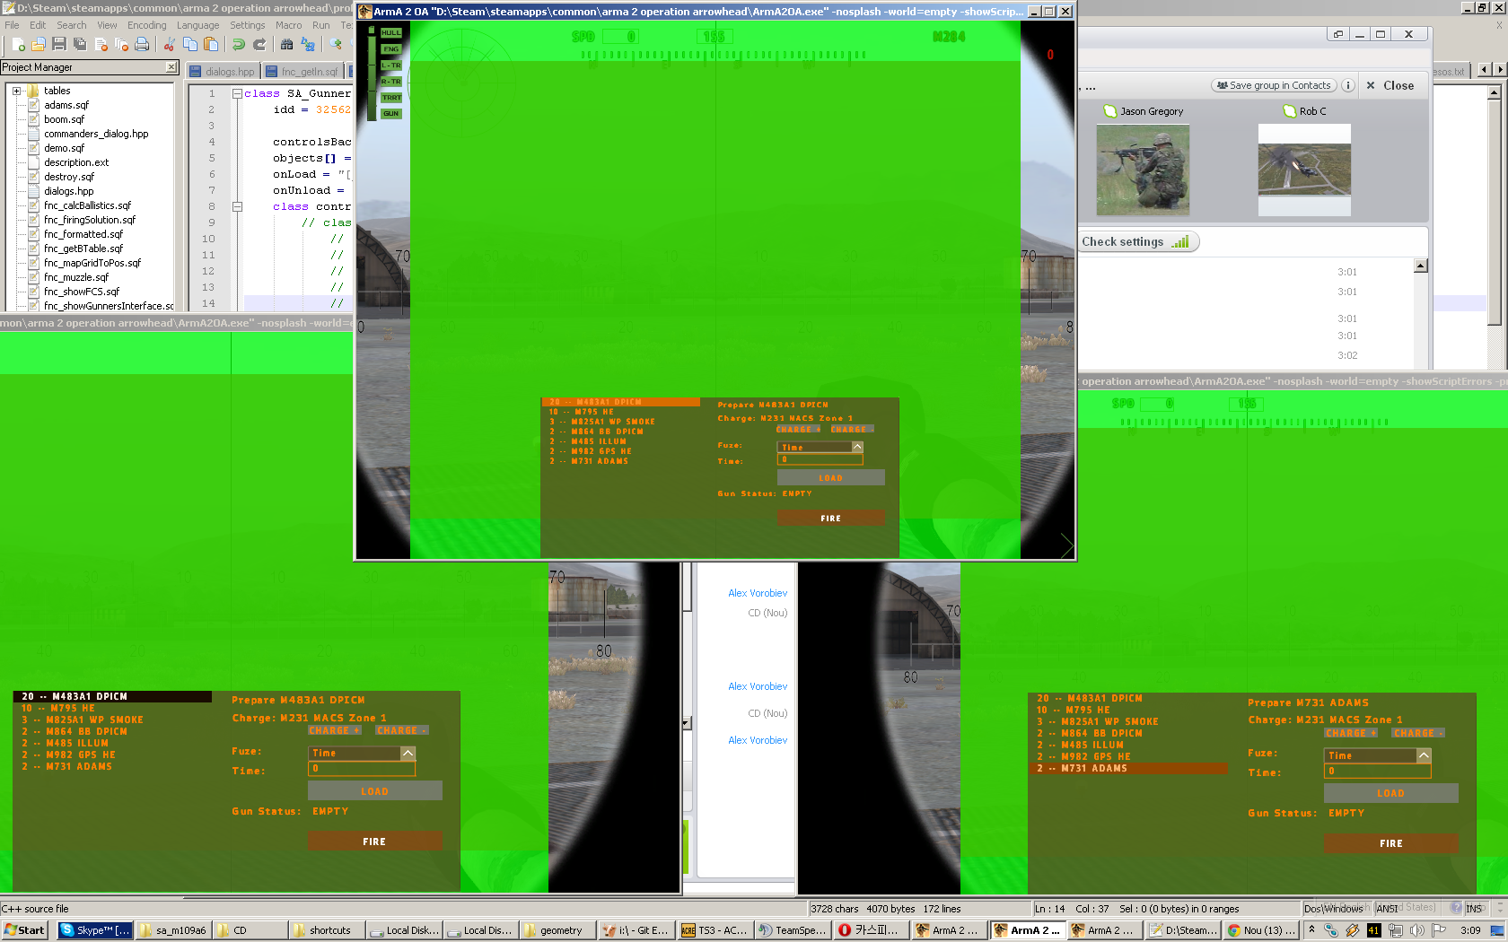The height and width of the screenshot is (942, 1508).
Task: Close the Project Manager panel
Action: pyautogui.click(x=171, y=67)
